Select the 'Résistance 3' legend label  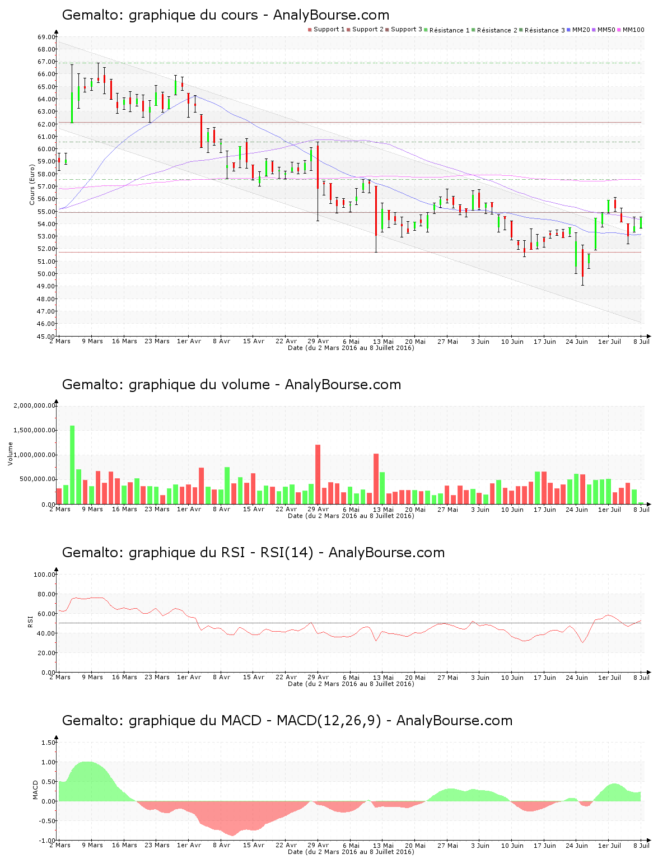[545, 30]
